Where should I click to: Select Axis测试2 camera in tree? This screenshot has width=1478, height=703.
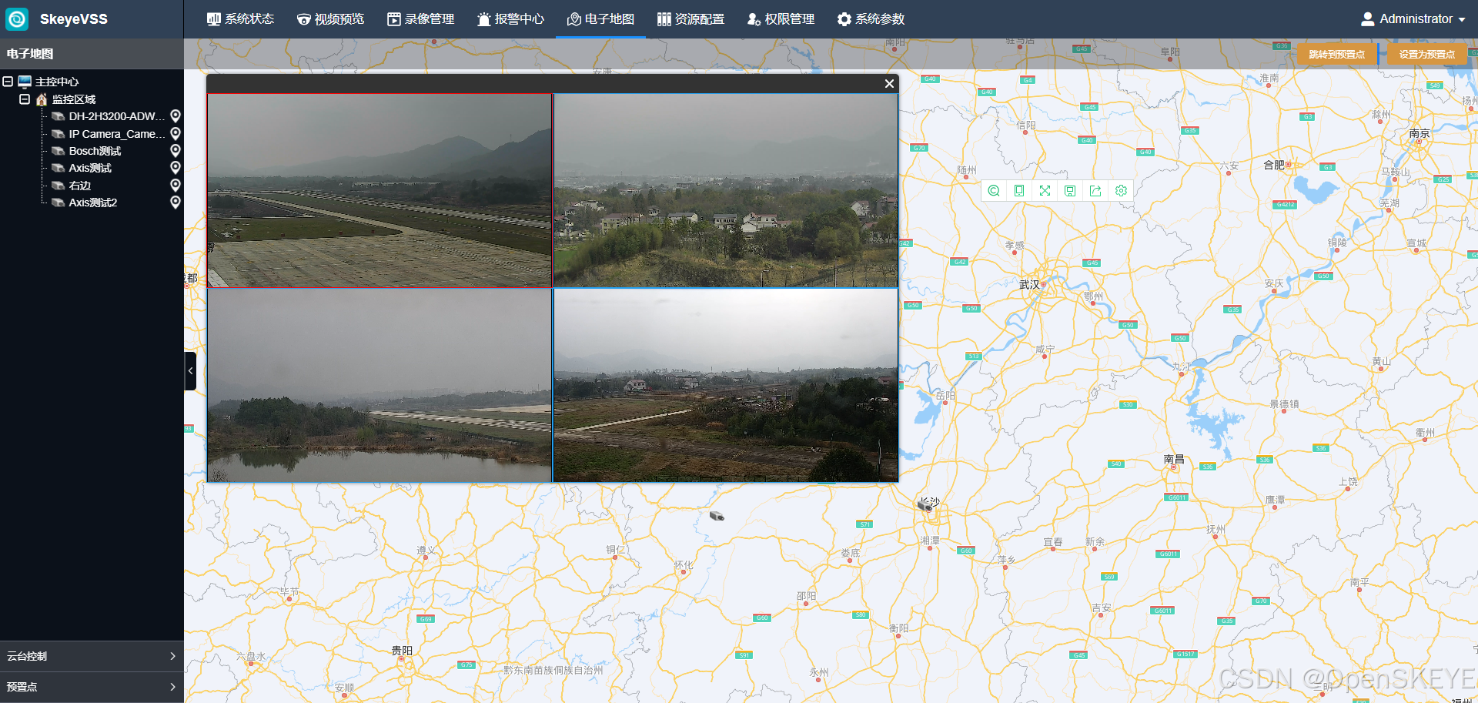click(93, 203)
